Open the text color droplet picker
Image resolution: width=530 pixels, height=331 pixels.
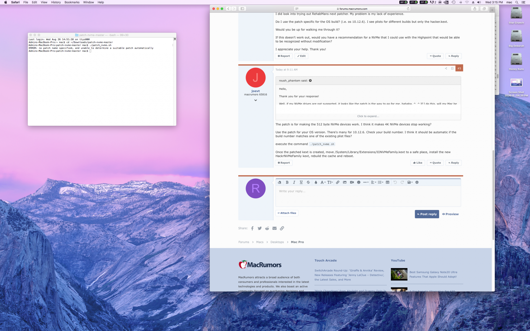[x=316, y=182]
